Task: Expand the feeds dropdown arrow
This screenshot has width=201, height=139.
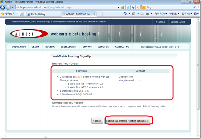Action: 138,14
